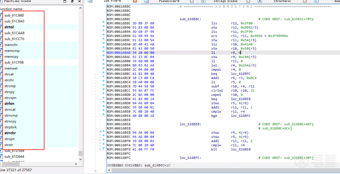
Task: Select memchr in the functions list
Action: (x=11, y=45)
